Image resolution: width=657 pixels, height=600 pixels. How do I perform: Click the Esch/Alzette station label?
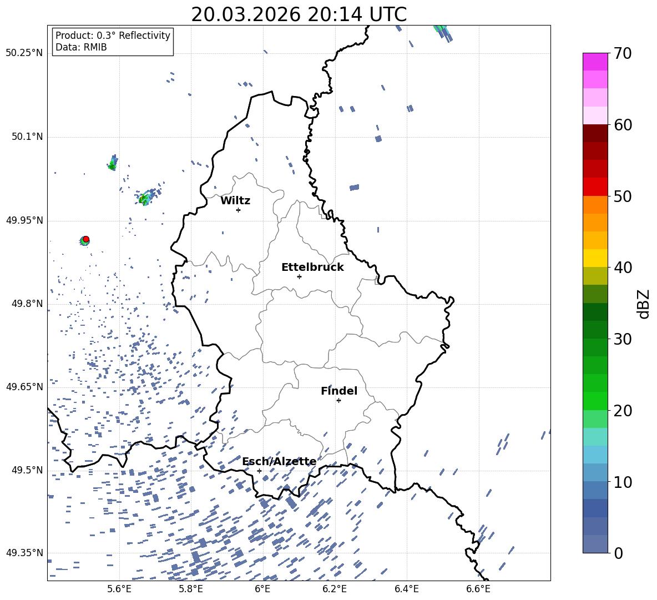279,461
